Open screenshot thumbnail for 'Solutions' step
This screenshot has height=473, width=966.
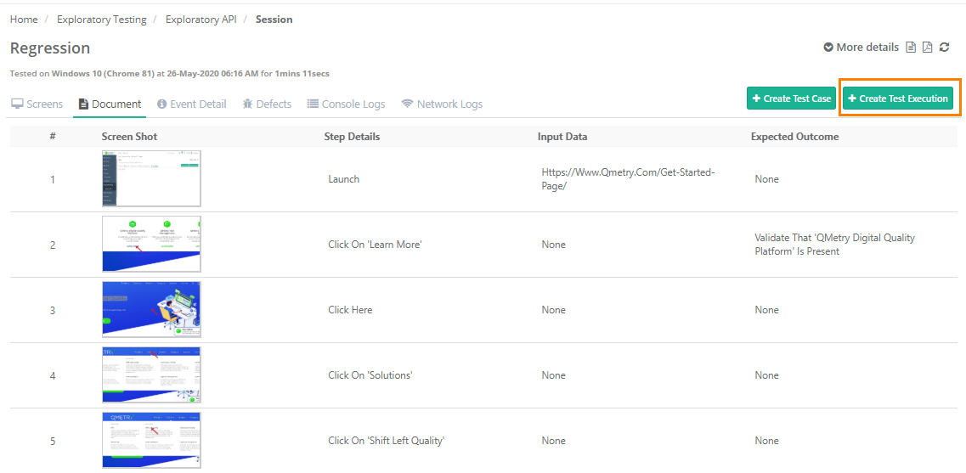151,375
